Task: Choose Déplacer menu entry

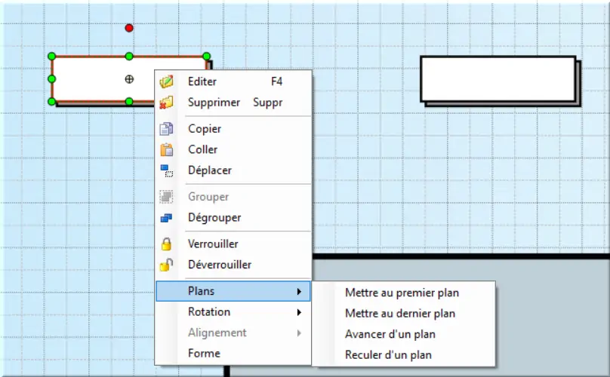Action: [x=233, y=170]
